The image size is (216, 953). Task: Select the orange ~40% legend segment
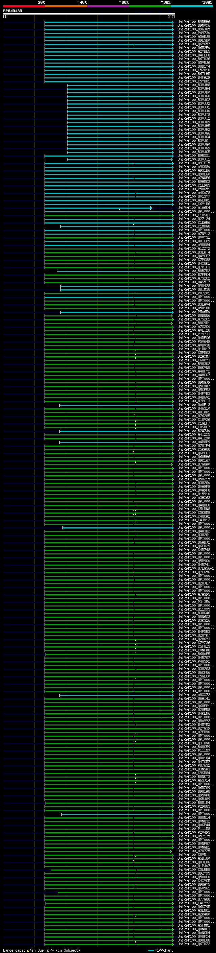click(66, 6)
